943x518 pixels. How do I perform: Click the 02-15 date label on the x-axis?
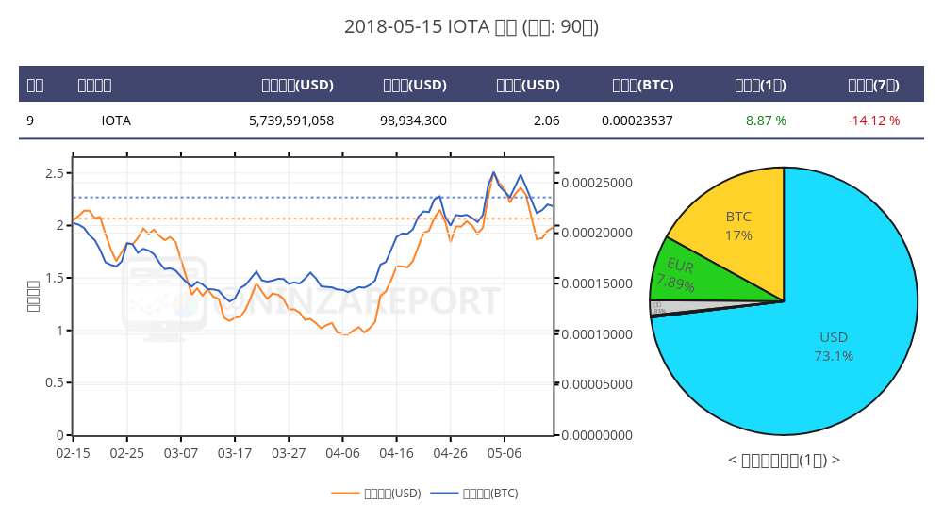point(73,453)
